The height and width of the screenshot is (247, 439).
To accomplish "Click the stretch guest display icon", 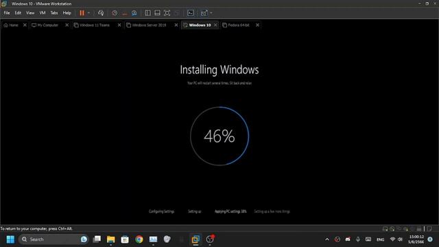I will point(204,13).
